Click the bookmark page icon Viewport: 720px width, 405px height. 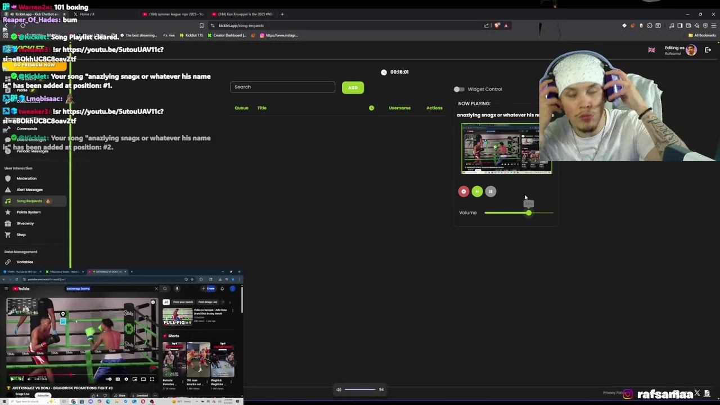(x=201, y=25)
